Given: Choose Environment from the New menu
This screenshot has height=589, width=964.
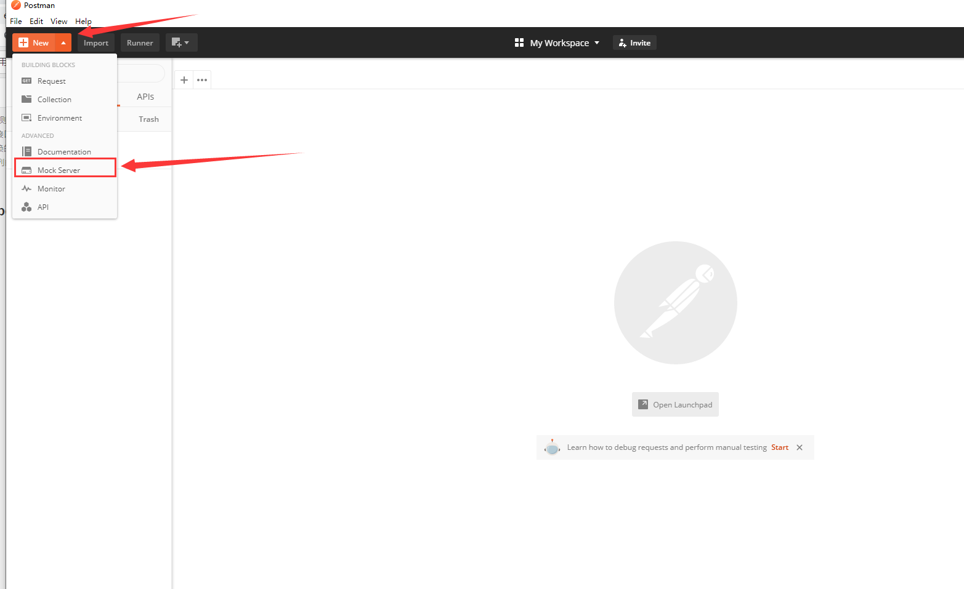Looking at the screenshot, I should point(65,118).
